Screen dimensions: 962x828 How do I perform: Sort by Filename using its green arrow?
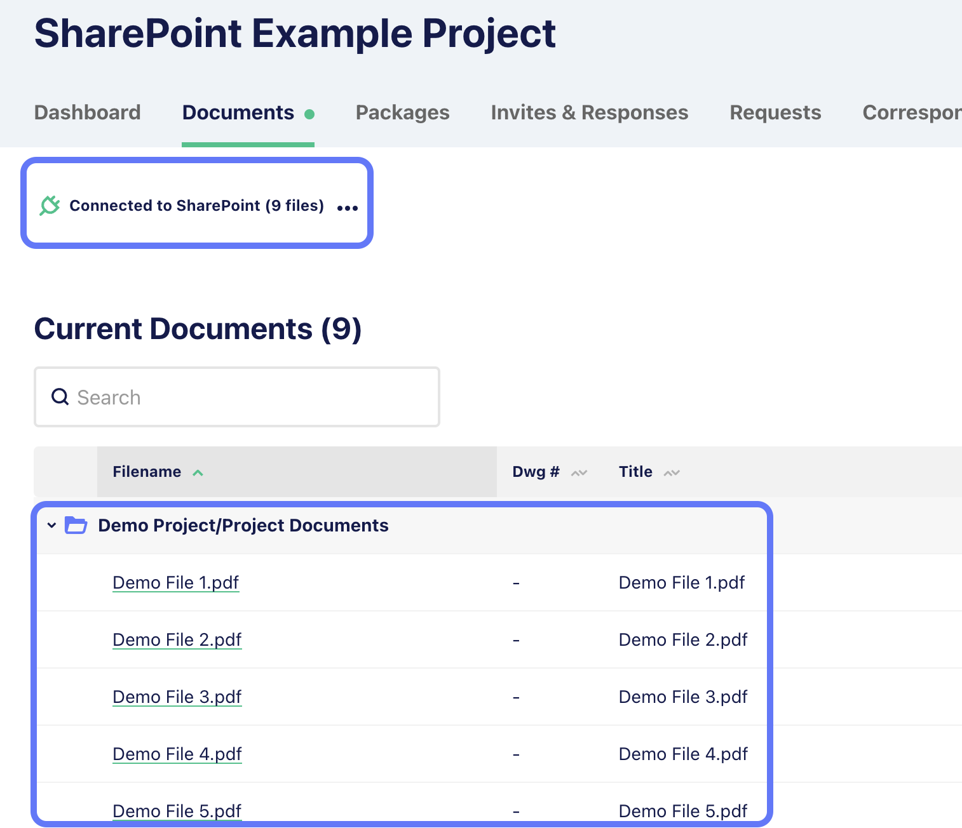(198, 472)
